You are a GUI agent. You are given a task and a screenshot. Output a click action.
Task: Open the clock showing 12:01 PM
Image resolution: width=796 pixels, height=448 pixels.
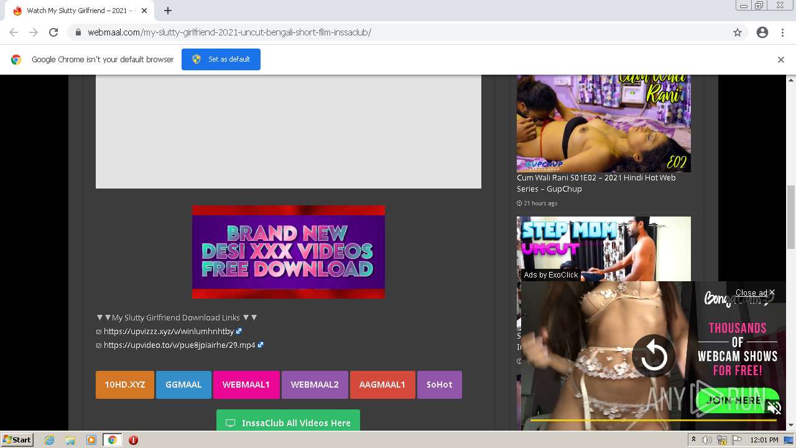(x=764, y=440)
